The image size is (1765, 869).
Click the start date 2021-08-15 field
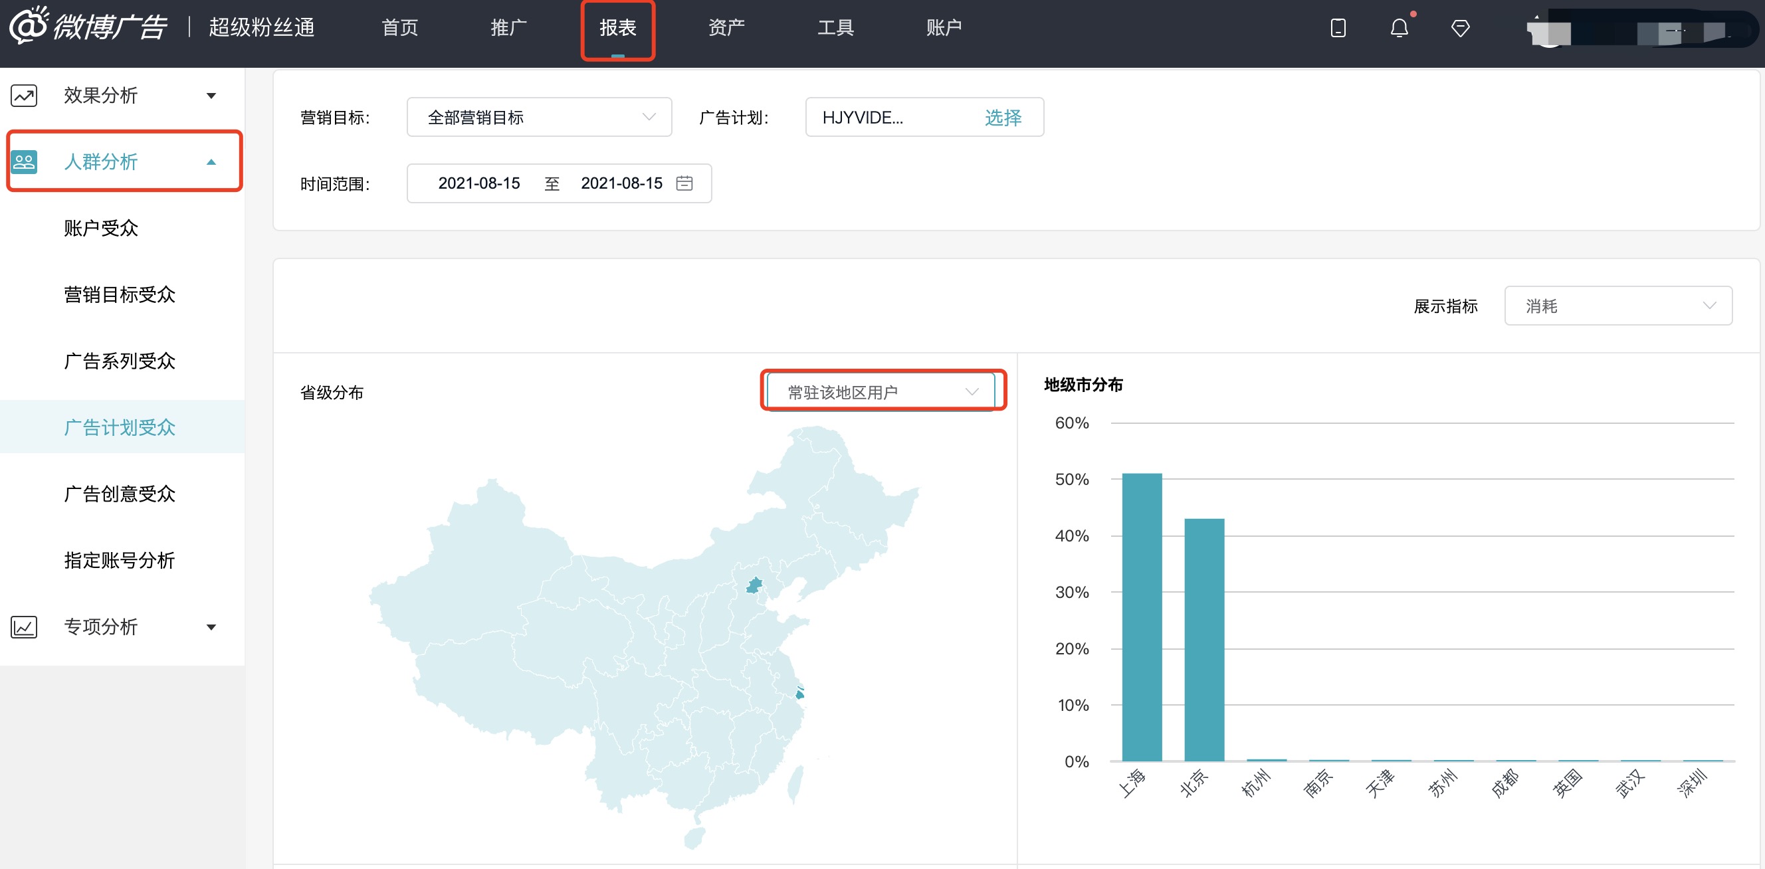coord(479,183)
